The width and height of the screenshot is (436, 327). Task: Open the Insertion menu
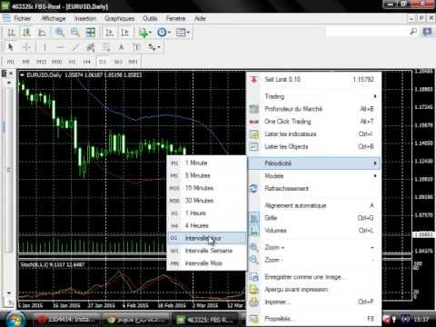coord(85,18)
